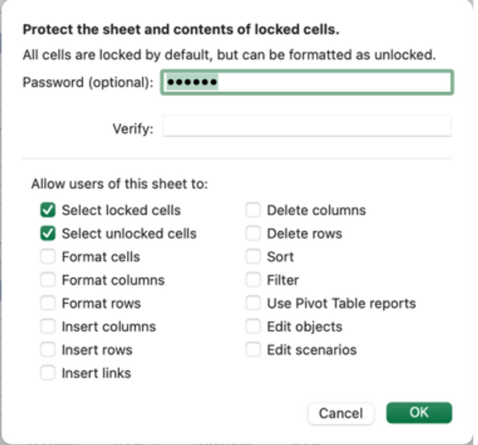Enable the Delete rows checkbox
The width and height of the screenshot is (478, 445).
point(253,234)
